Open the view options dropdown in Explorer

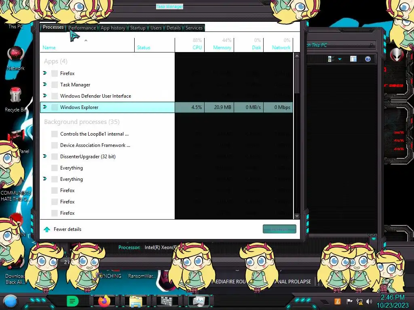[340, 59]
